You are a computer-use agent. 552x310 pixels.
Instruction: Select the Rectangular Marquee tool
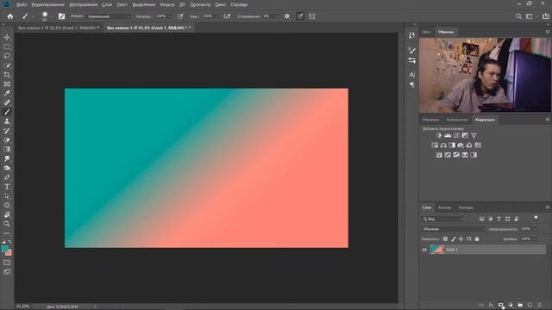click(7, 46)
